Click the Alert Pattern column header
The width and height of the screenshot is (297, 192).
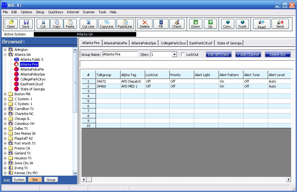pyautogui.click(x=231, y=75)
